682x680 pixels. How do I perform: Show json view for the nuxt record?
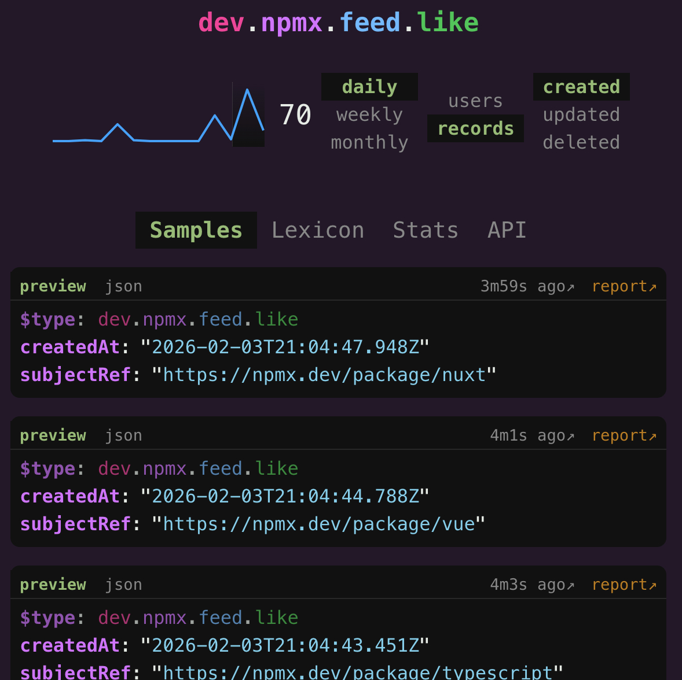click(123, 286)
